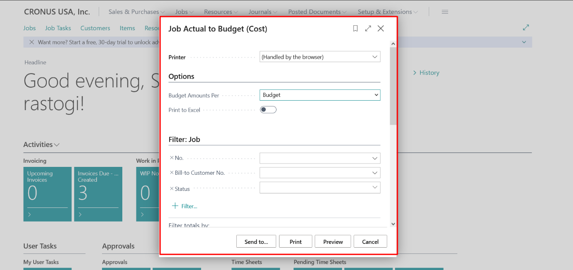Image resolution: width=573 pixels, height=270 pixels.
Task: Click the teal expand arrow near History
Action: 526,27
